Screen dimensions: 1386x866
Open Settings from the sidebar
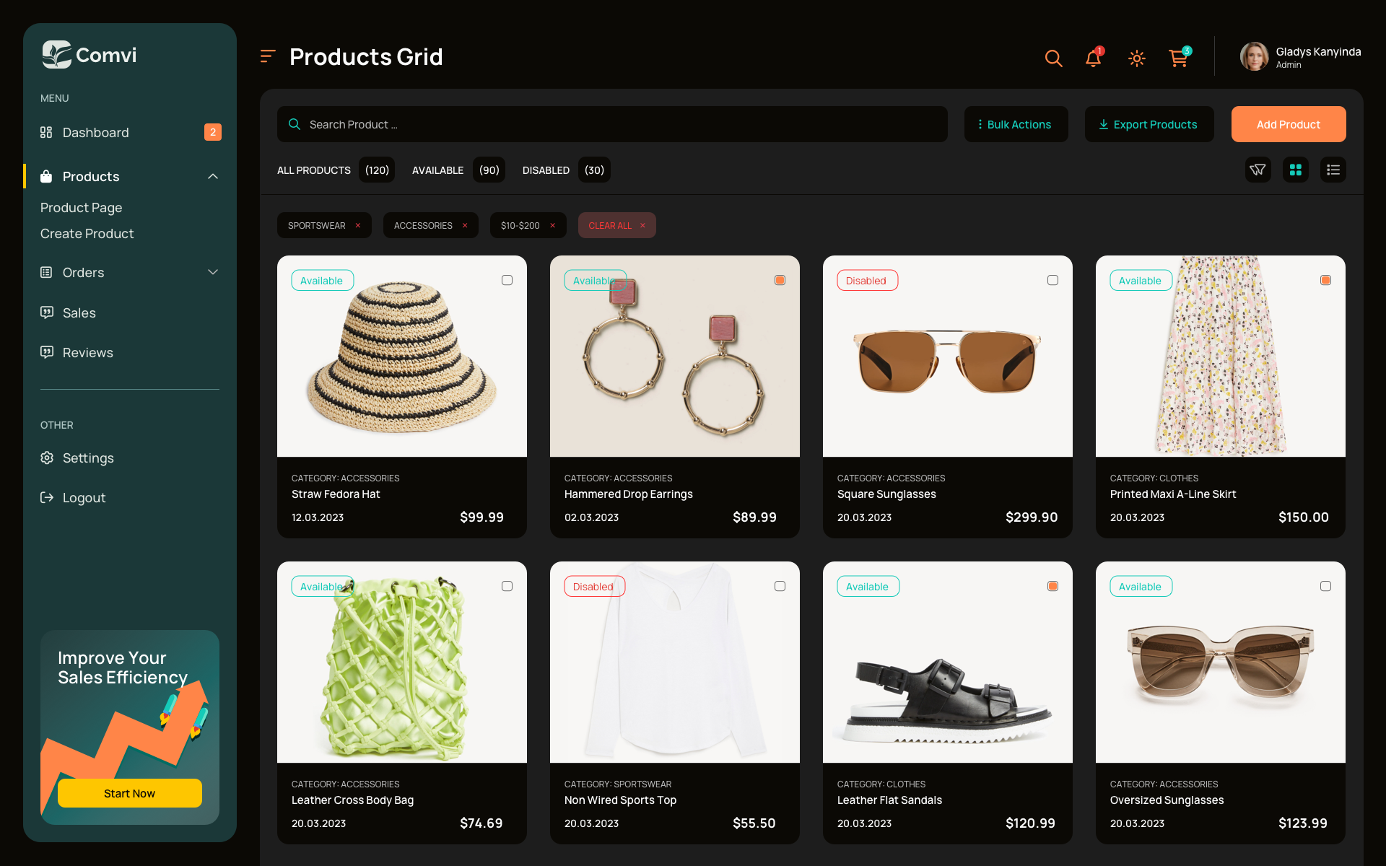click(88, 458)
